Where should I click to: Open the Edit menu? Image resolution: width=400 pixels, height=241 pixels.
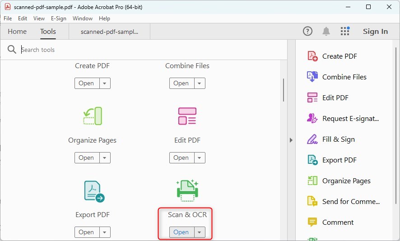coord(23,19)
